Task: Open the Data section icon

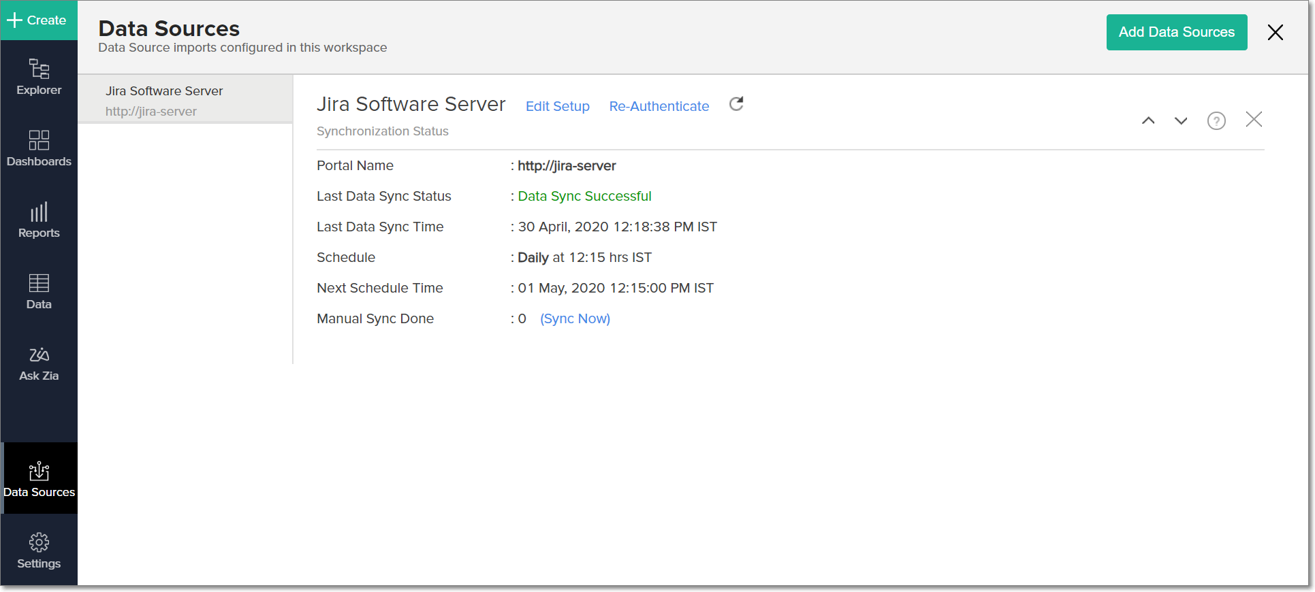Action: pos(39,291)
